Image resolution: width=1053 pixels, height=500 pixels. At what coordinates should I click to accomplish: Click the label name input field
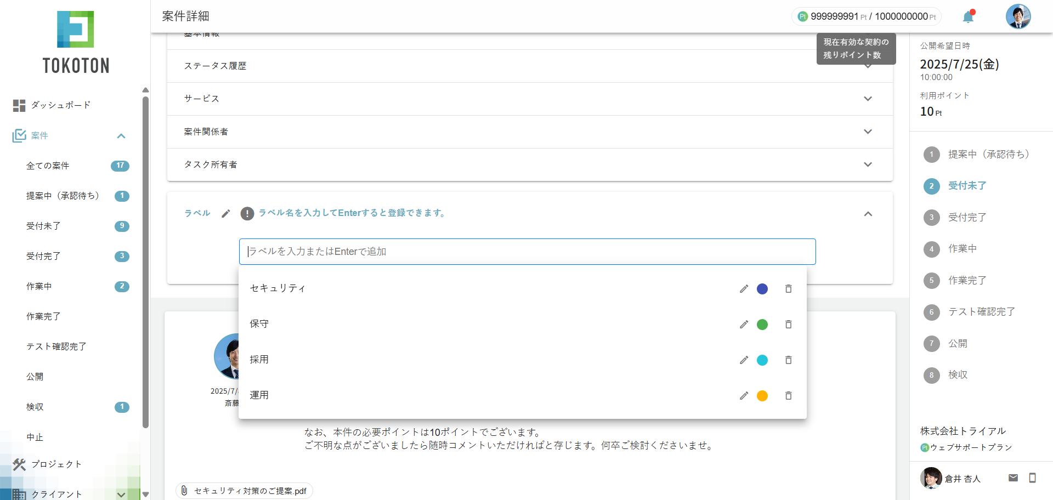click(x=526, y=252)
